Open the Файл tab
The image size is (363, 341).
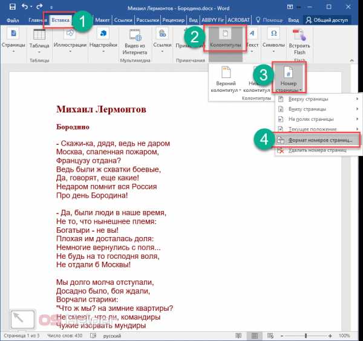pos(13,21)
